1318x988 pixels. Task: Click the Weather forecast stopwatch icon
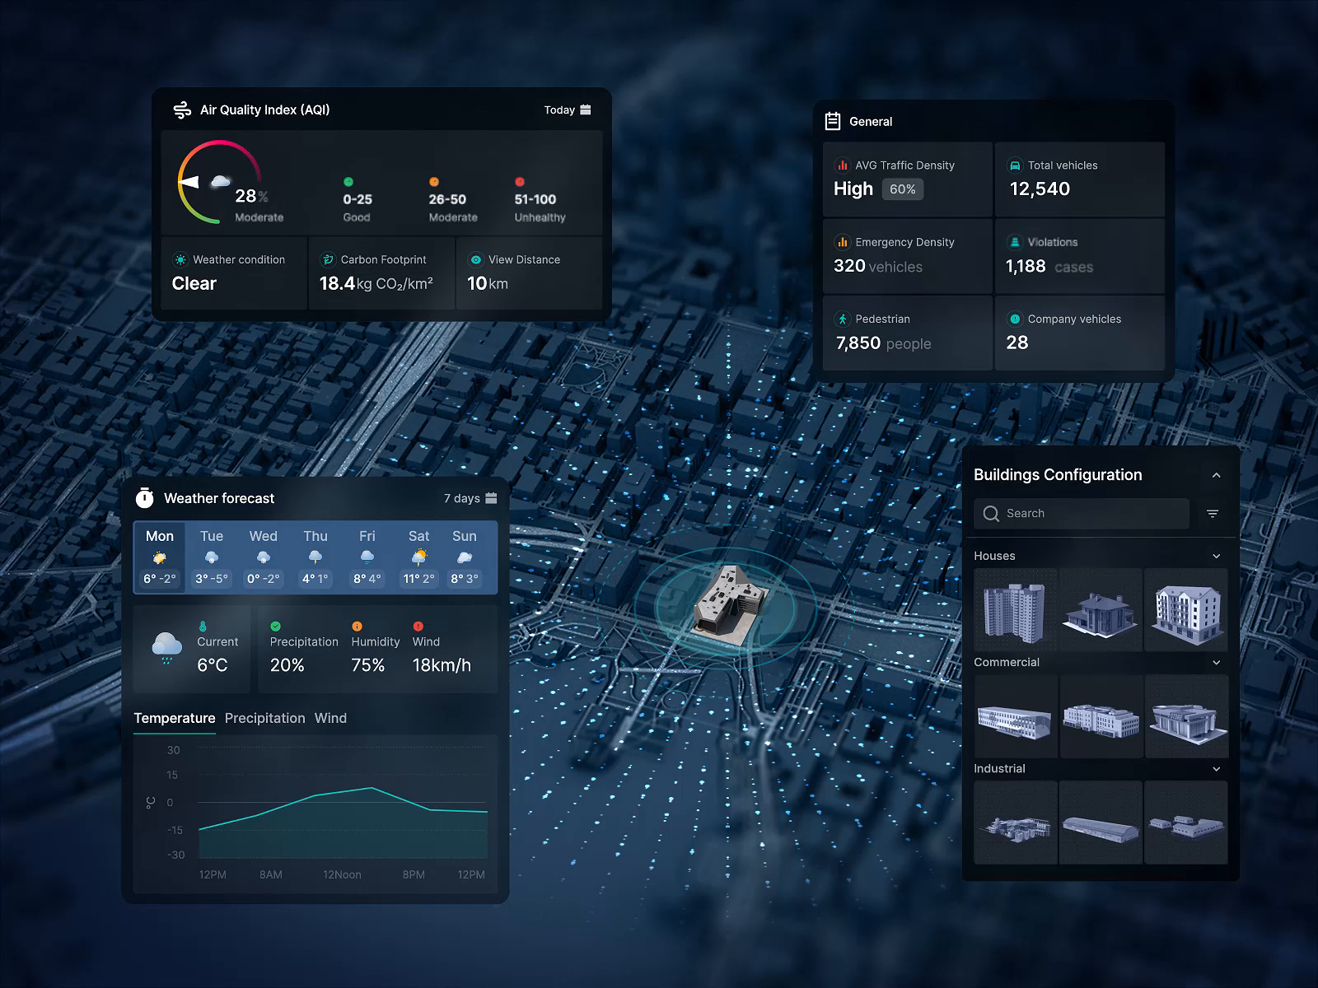pyautogui.click(x=145, y=497)
